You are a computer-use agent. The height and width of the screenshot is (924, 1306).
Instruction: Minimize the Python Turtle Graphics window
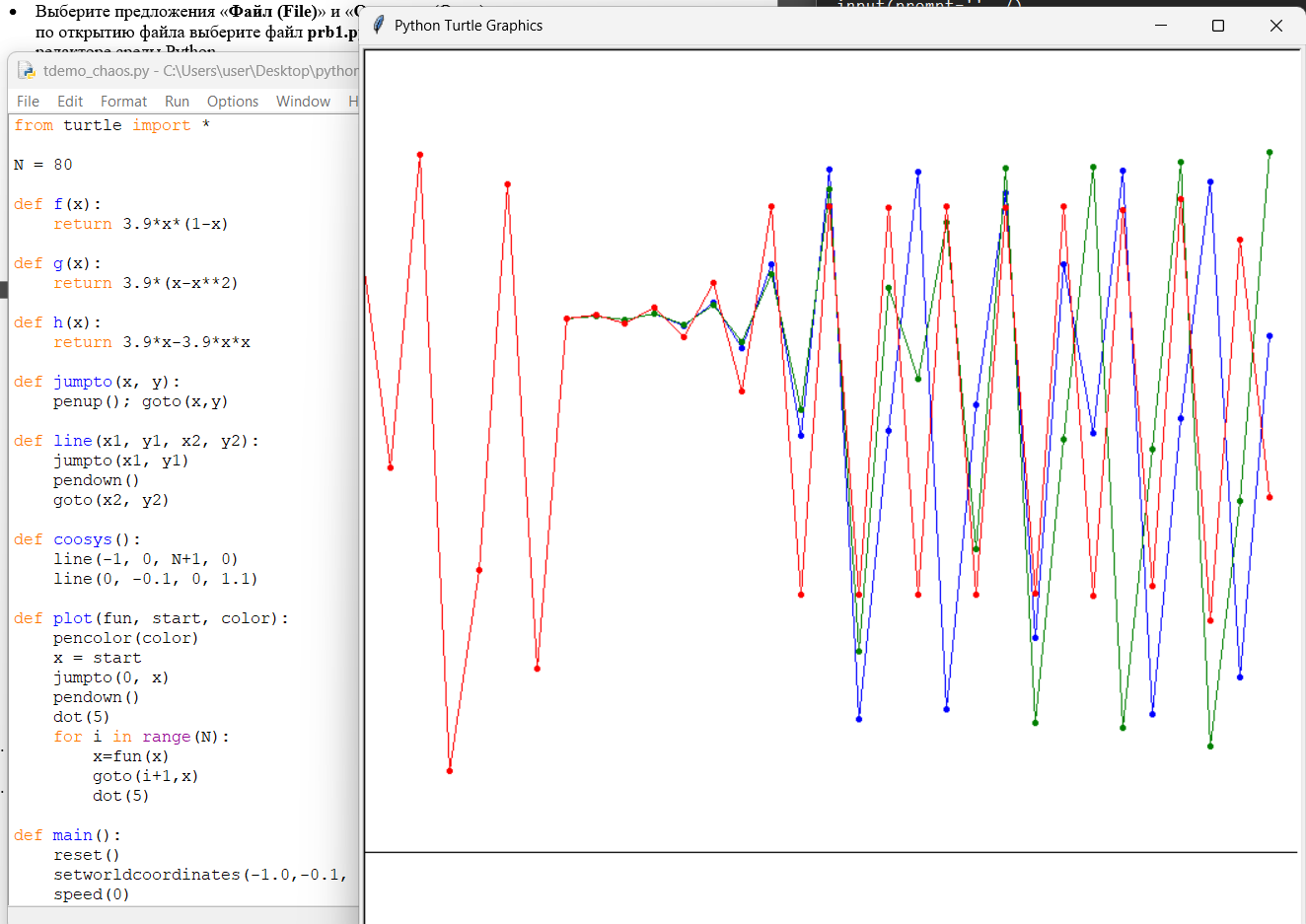pyautogui.click(x=1161, y=26)
